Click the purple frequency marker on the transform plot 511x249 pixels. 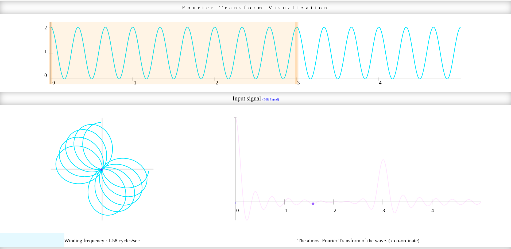click(313, 204)
